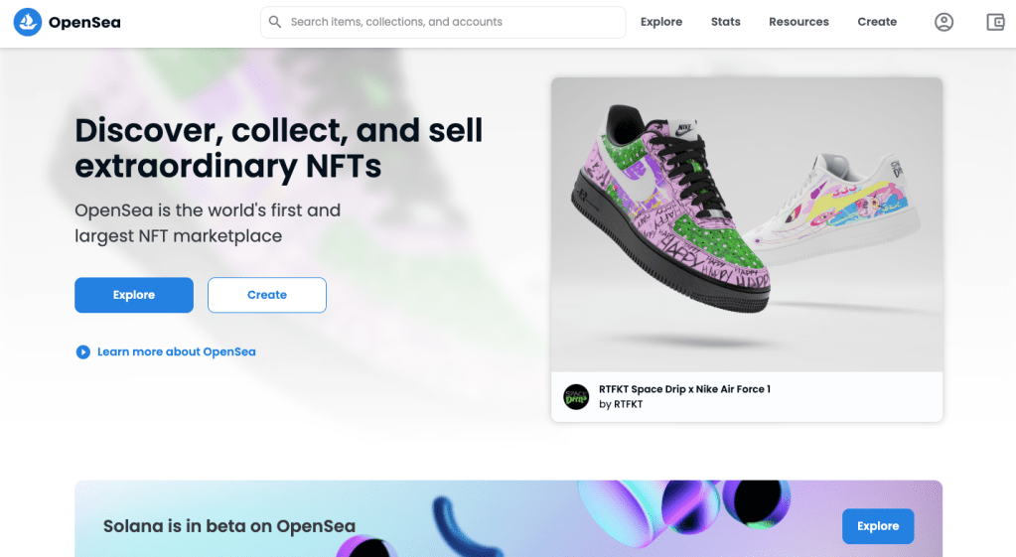Screen dimensions: 1016x557
Task: Click the OpenSea ship logo icon
Action: point(28,21)
